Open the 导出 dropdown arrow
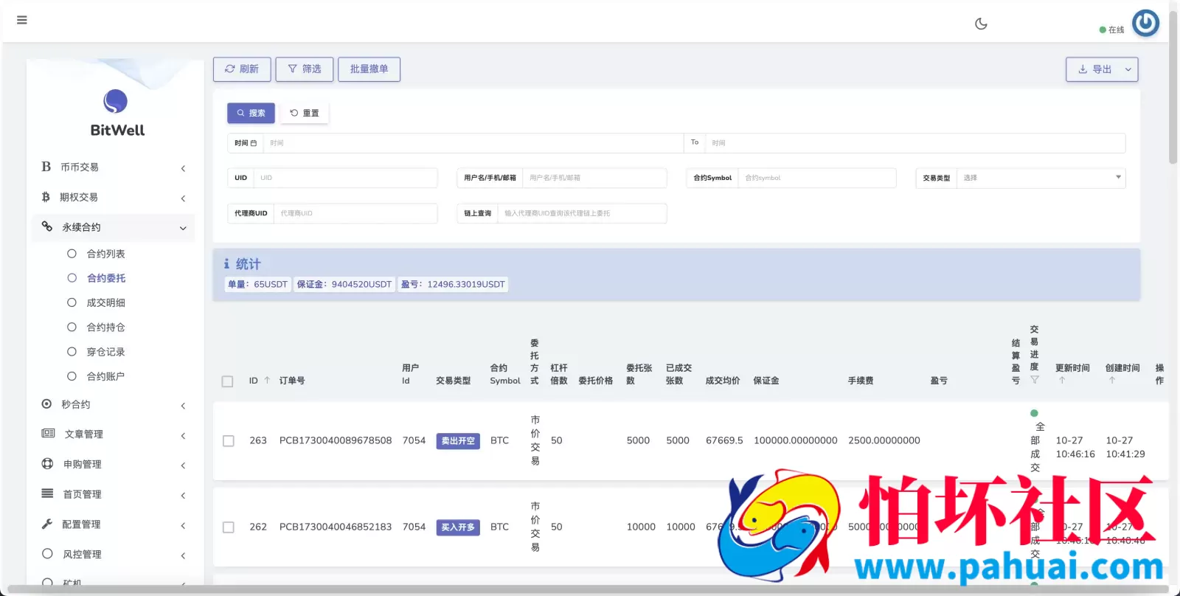 pos(1128,69)
